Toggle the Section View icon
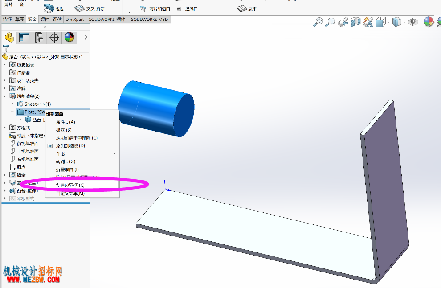The height and width of the screenshot is (288, 441). (x=355, y=22)
